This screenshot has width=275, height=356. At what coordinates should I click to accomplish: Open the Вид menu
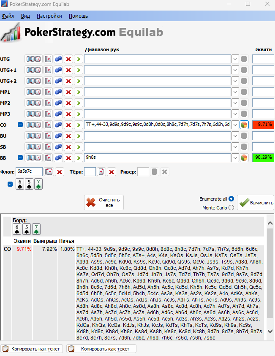25,16
